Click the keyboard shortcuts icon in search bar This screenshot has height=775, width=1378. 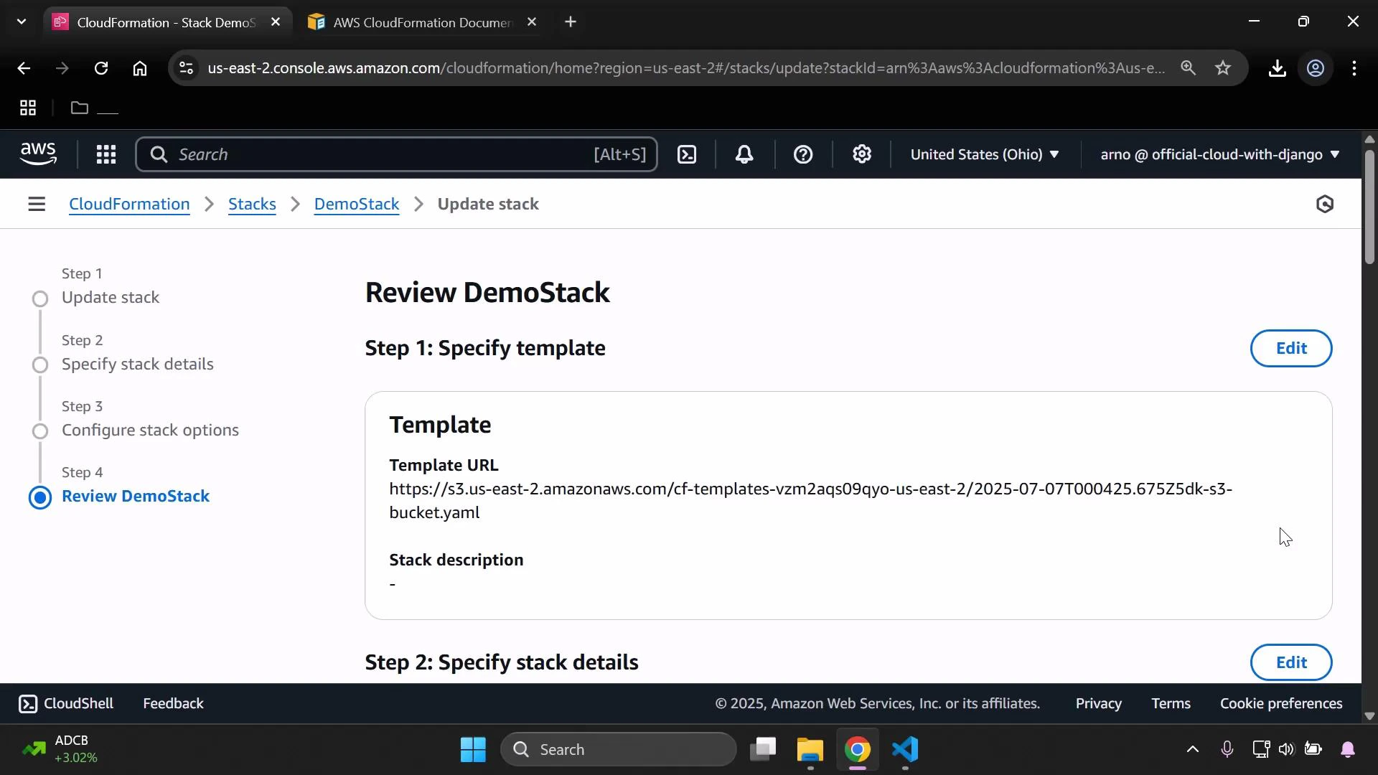619,154
